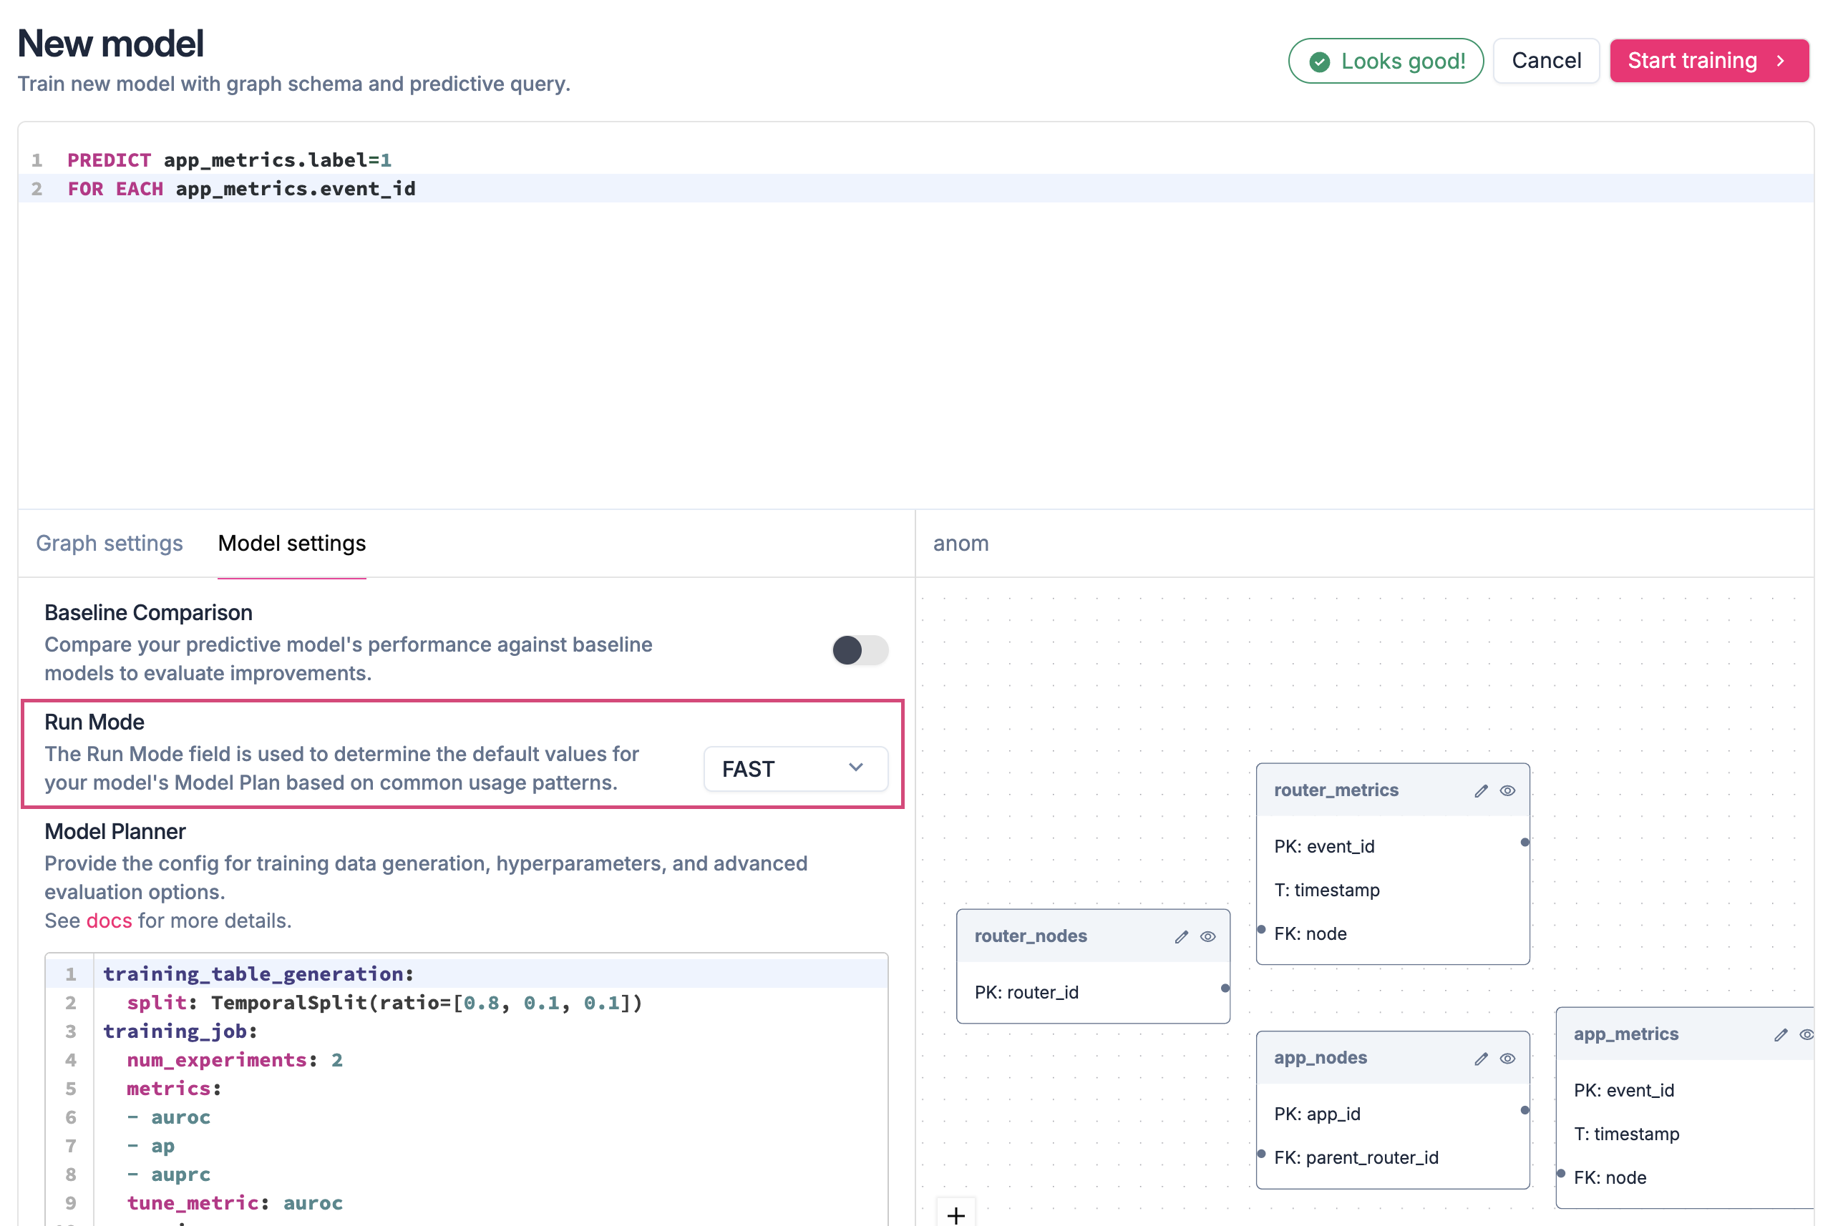
Task: Click the connector dot next to FK: parent_router_id
Action: 1261,1154
